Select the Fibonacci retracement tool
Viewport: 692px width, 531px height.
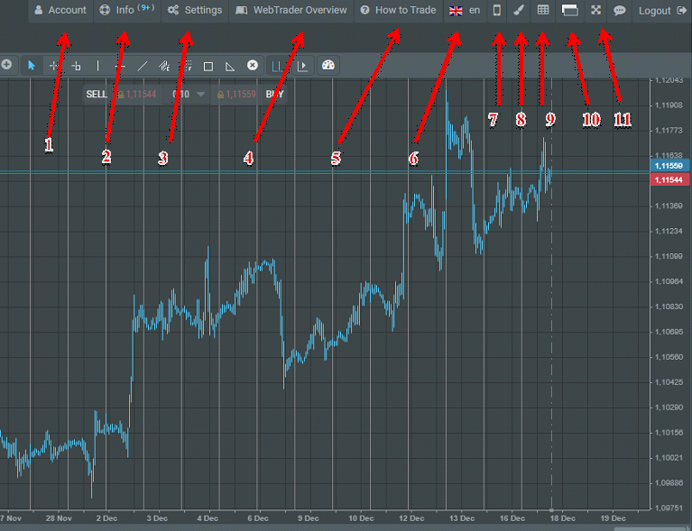[187, 66]
